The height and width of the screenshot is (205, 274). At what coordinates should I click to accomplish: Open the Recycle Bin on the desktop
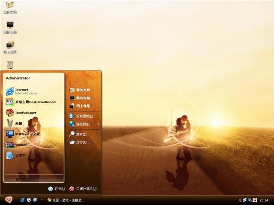(x=10, y=64)
